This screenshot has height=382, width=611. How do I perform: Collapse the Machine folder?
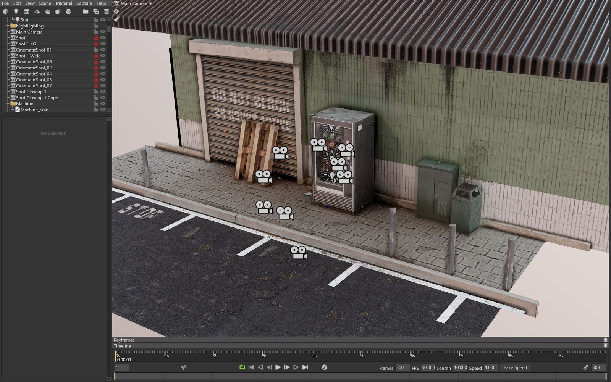pyautogui.click(x=8, y=104)
